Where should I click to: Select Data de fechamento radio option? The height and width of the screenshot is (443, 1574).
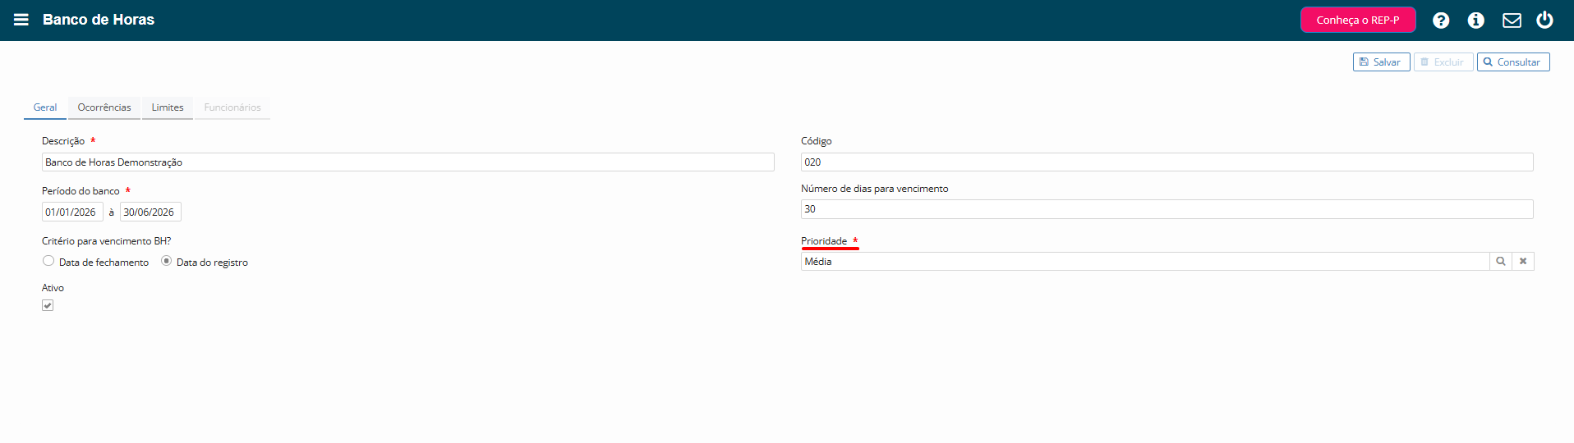[48, 261]
